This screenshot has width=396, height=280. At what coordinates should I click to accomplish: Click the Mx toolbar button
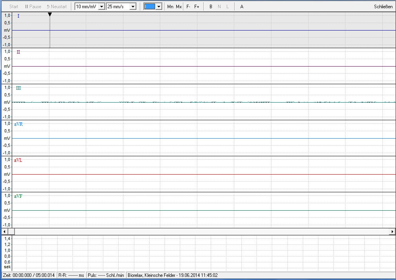click(179, 7)
